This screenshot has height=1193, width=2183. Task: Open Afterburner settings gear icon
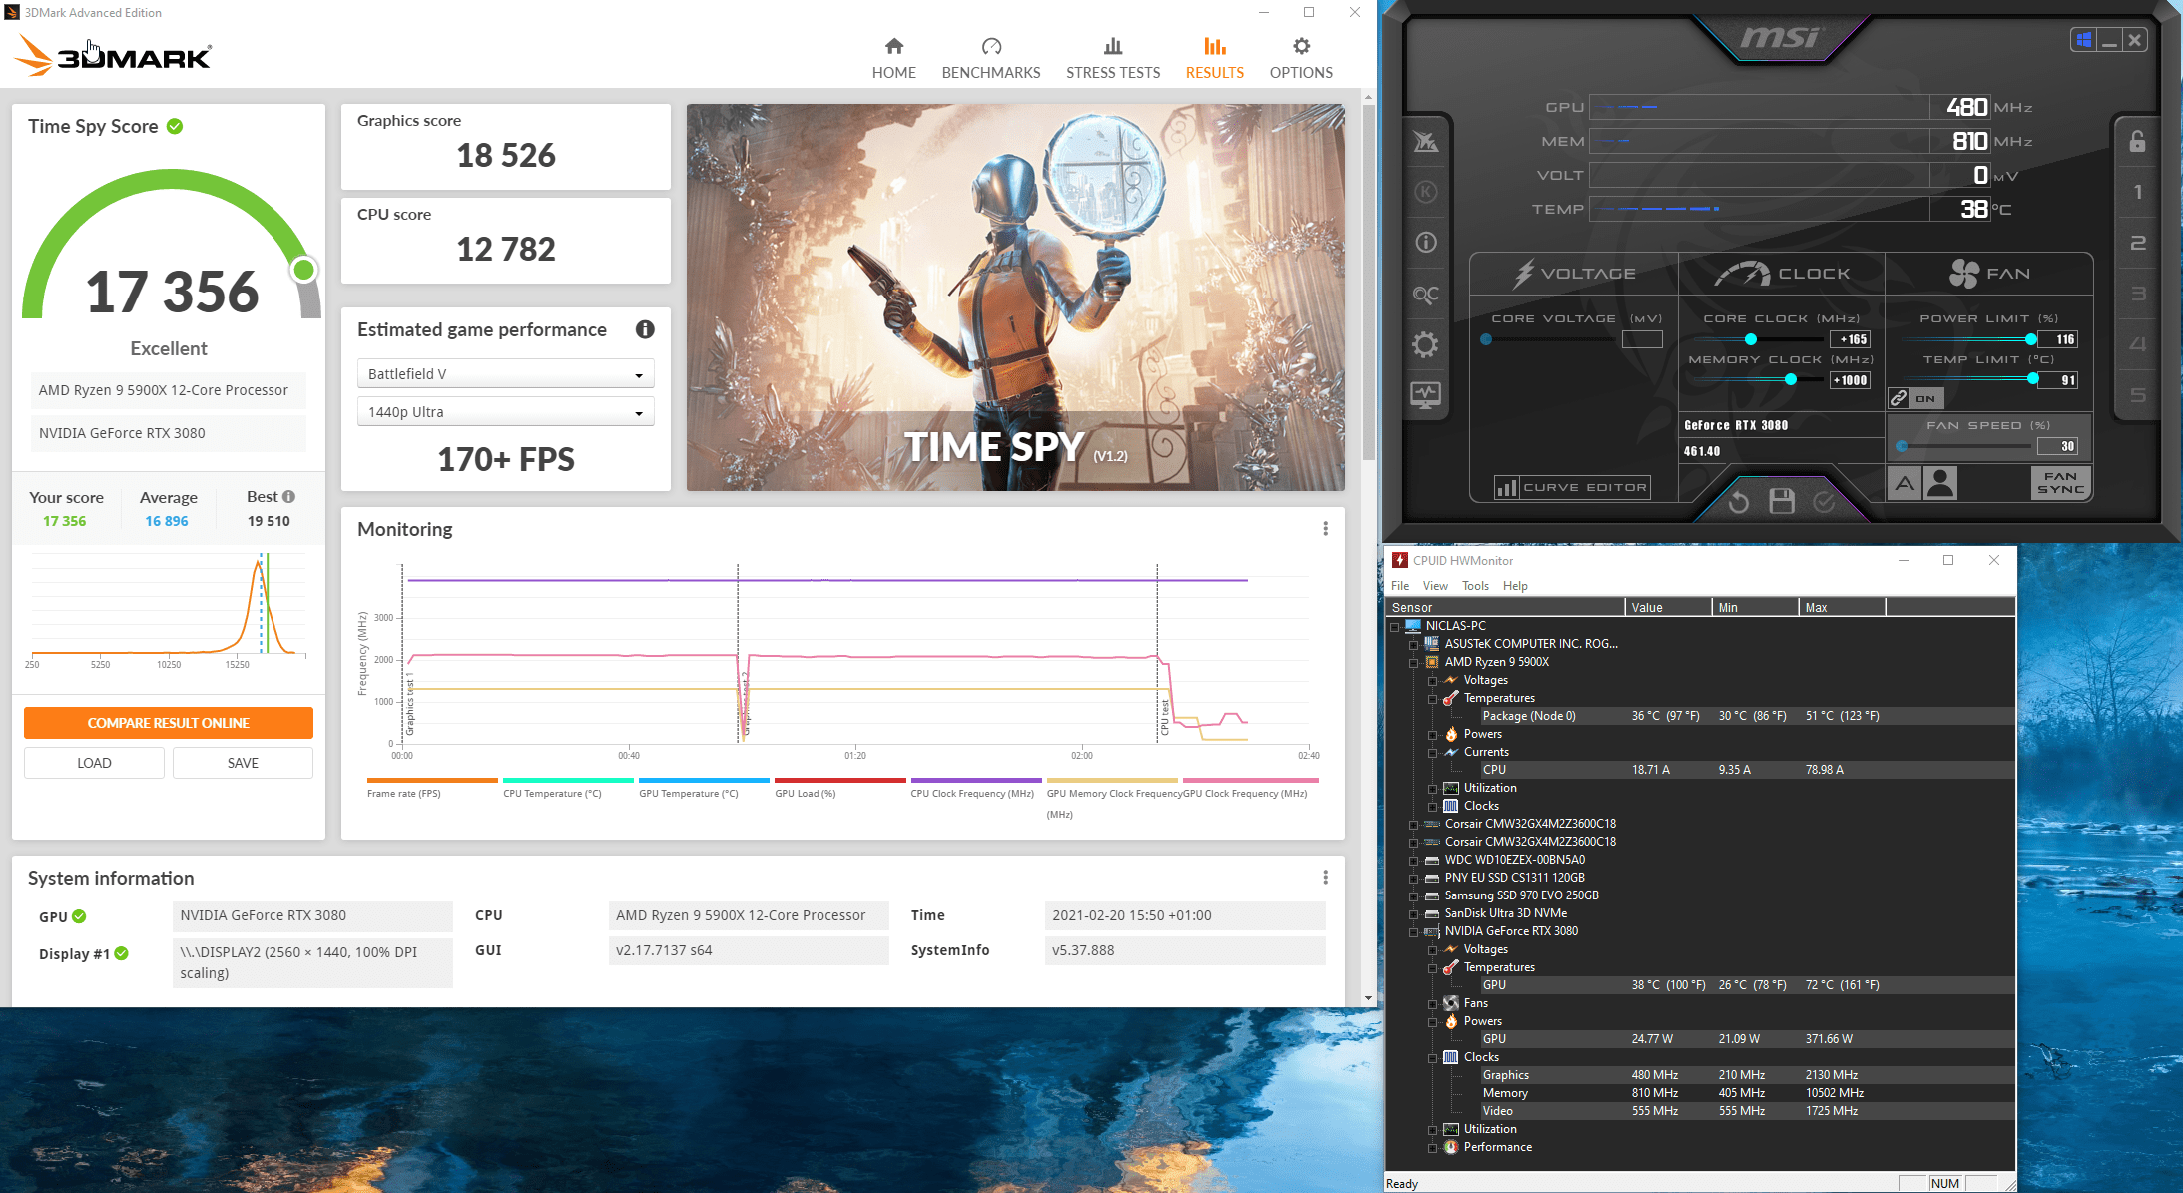coord(1426,345)
